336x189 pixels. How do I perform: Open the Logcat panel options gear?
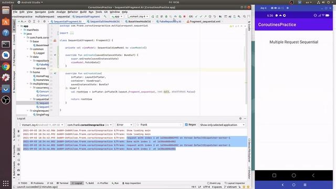tap(240, 119)
